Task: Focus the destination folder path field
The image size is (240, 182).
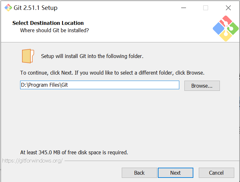Action: (99, 85)
